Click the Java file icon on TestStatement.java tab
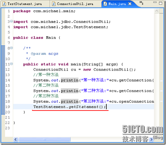Image resolution: width=166 pixels, height=145 pixels. [x=4, y=4]
